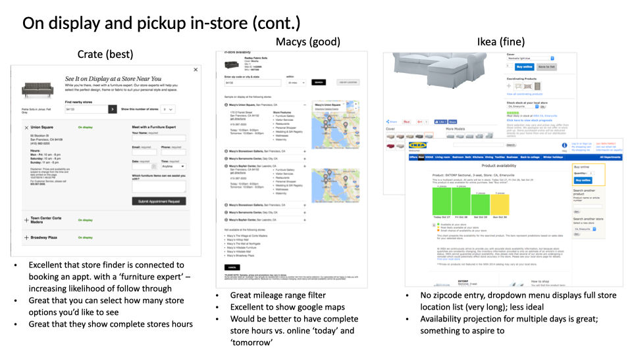Open the Back to college nav menu
Image resolution: width=632 pixels, height=355 pixels.
coord(530,157)
